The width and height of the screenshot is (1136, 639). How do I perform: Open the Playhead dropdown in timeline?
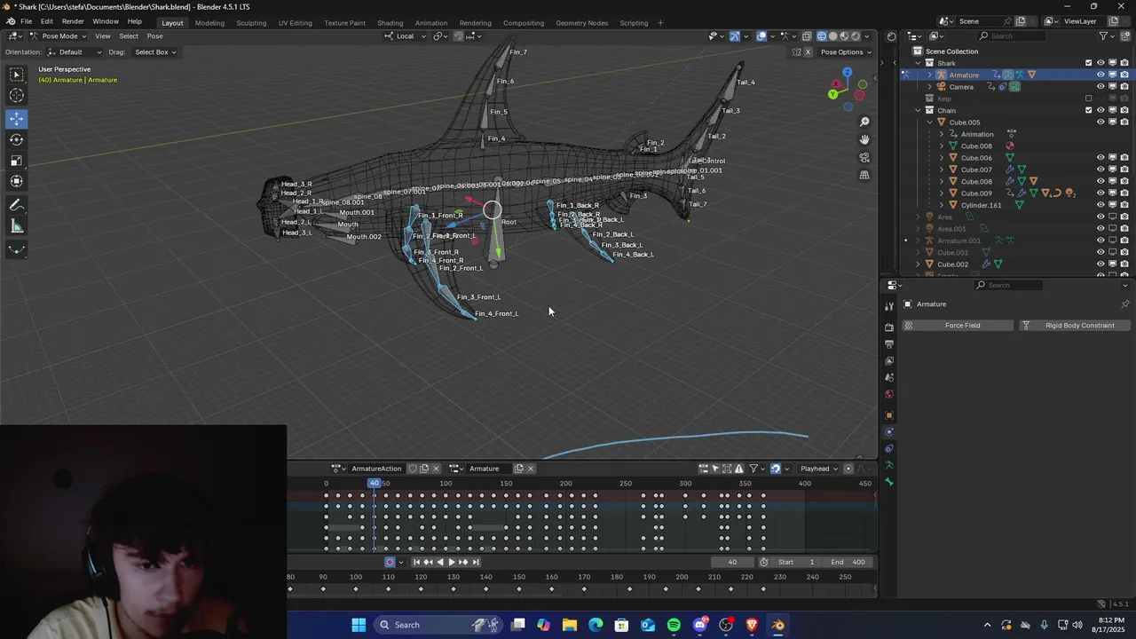tap(819, 469)
